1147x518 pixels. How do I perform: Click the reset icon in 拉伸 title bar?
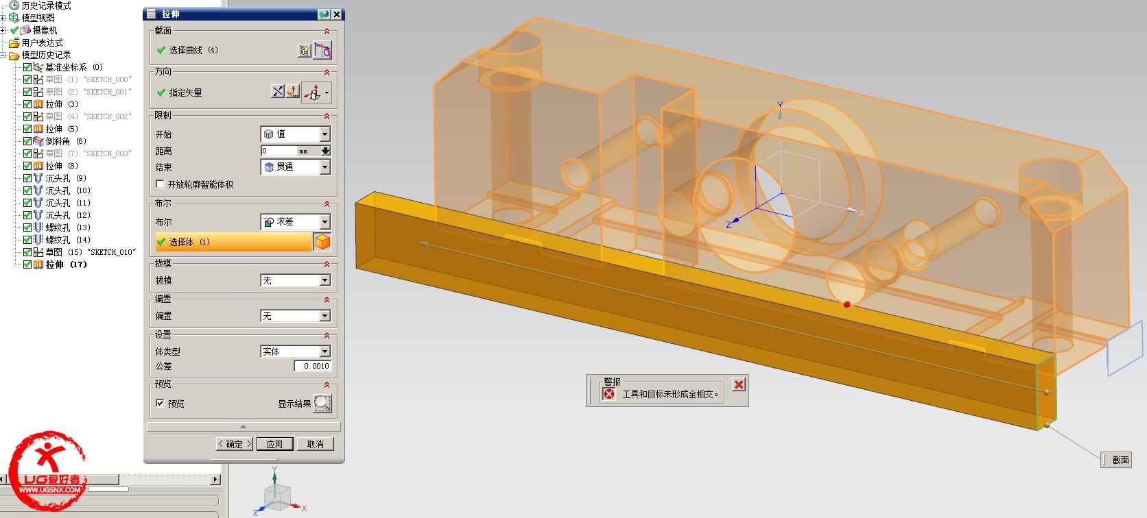(x=324, y=14)
